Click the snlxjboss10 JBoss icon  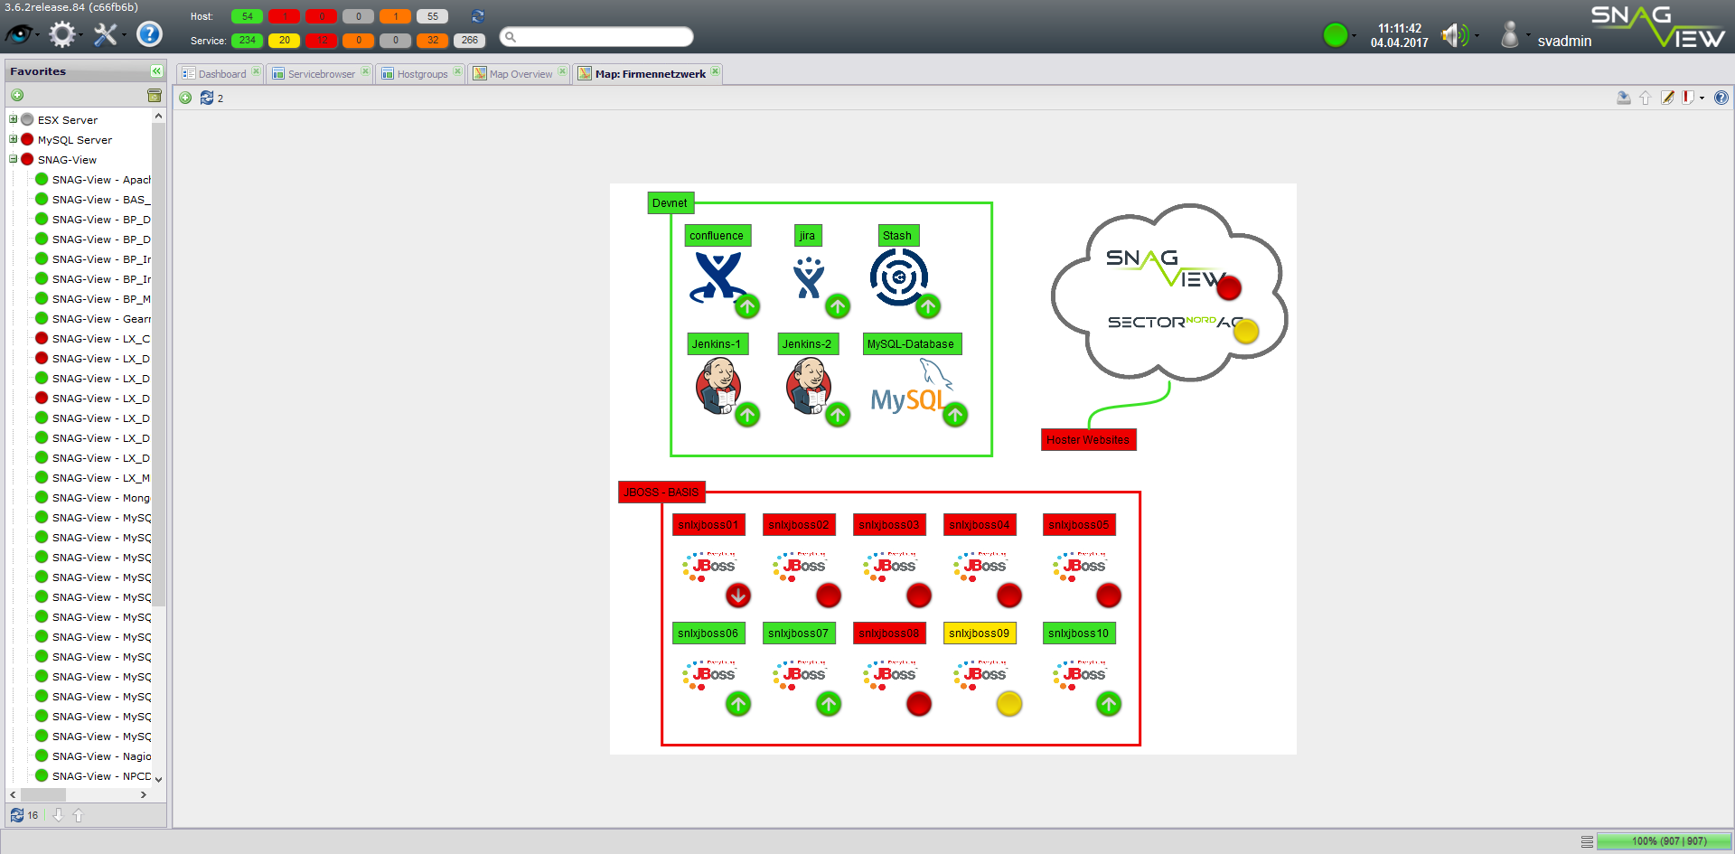point(1081,674)
